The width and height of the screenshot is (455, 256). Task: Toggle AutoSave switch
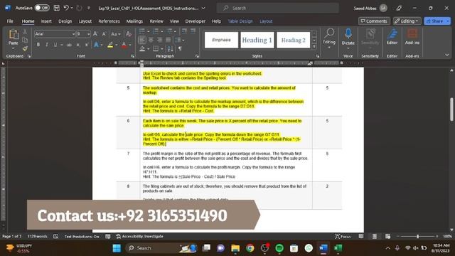click(x=42, y=8)
